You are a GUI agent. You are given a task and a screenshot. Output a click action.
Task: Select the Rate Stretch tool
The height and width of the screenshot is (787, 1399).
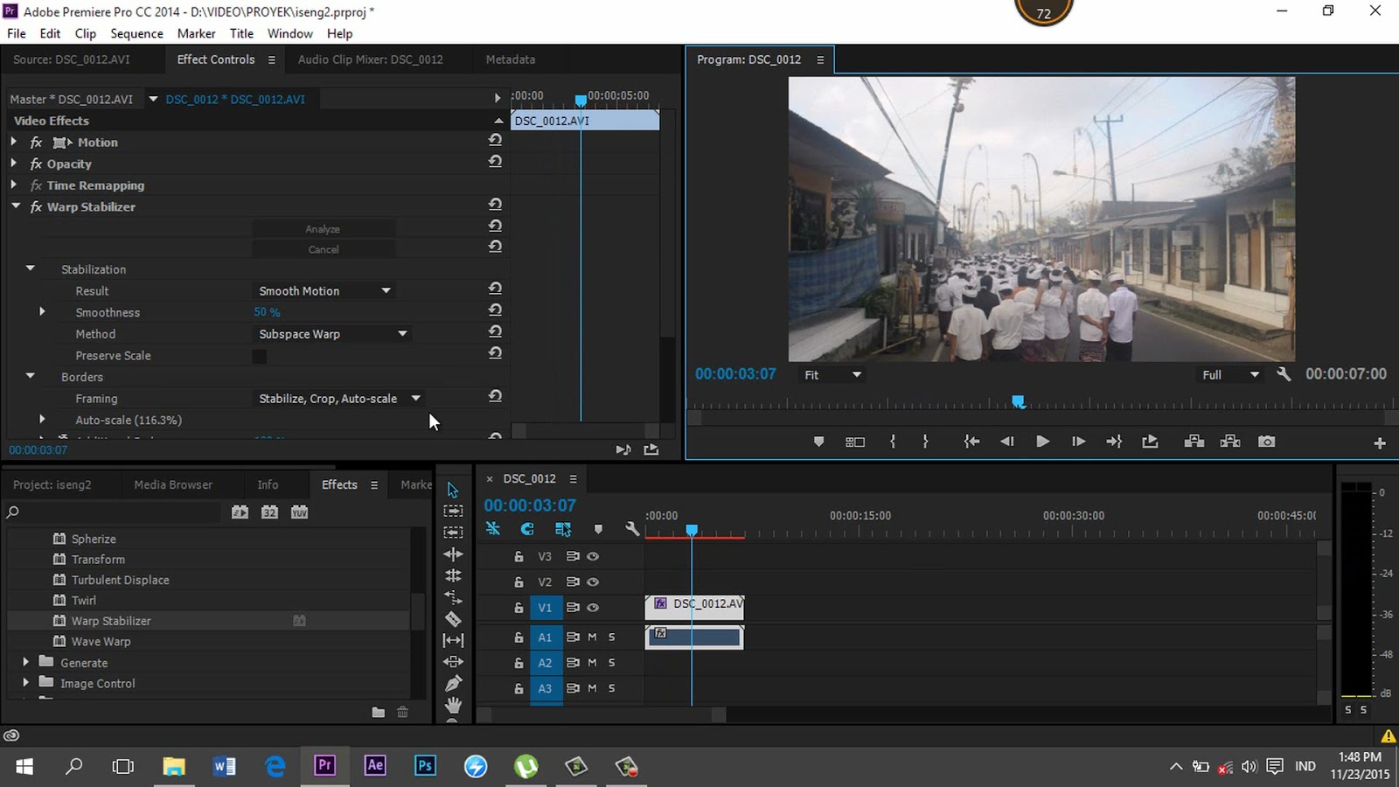coord(453,597)
